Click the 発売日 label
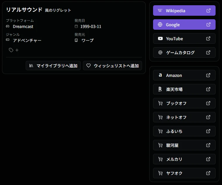Image resolution: width=222 pixels, height=185 pixels. (80, 21)
